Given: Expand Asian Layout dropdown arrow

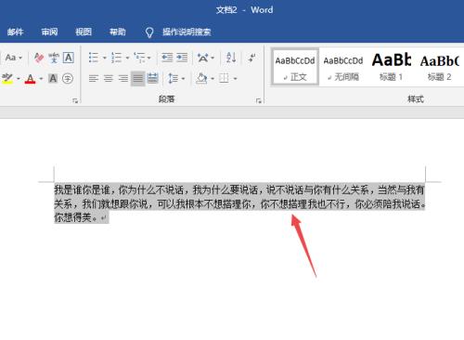Looking at the screenshot, I should 213,58.
